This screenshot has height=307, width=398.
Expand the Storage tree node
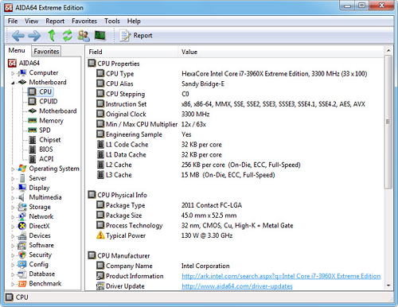13,208
